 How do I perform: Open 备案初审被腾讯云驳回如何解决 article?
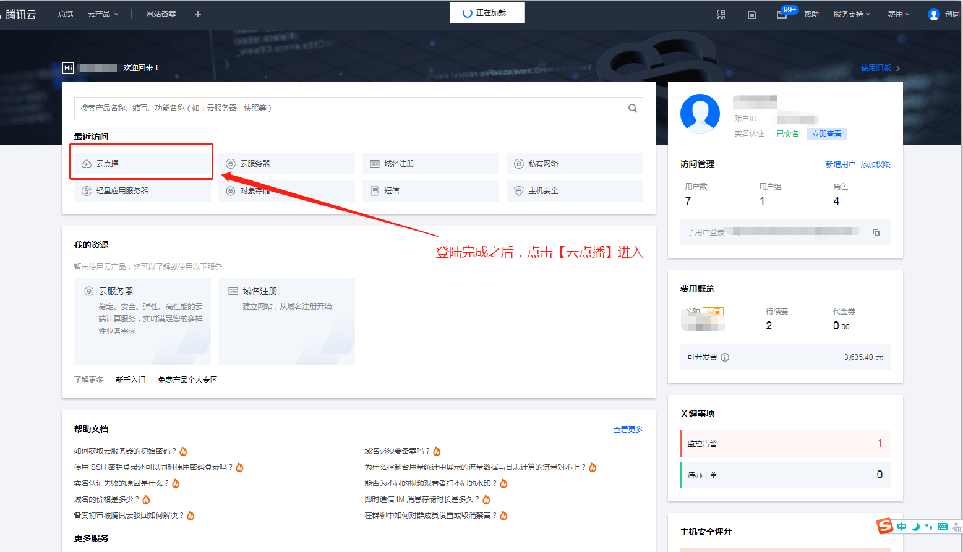click(x=129, y=516)
